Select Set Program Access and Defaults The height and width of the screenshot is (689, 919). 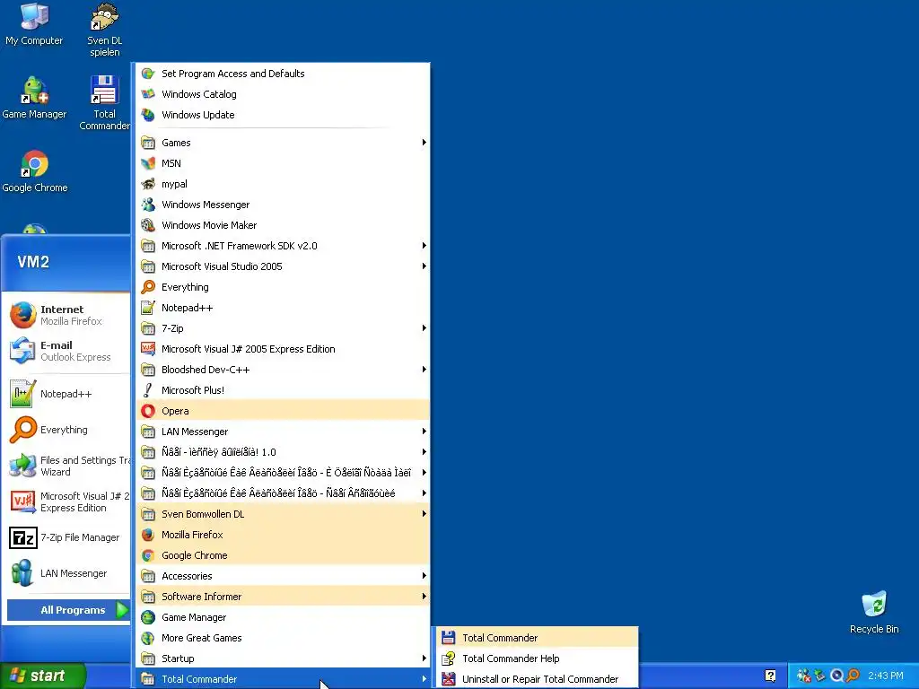coord(283,74)
